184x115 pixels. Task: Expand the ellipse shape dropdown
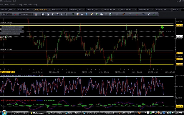(x=134, y=14)
